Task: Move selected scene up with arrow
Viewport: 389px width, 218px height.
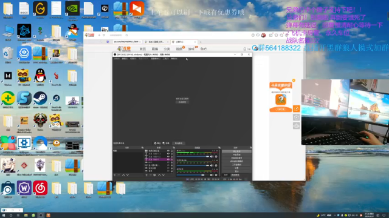Action: pyautogui.click(x=123, y=175)
